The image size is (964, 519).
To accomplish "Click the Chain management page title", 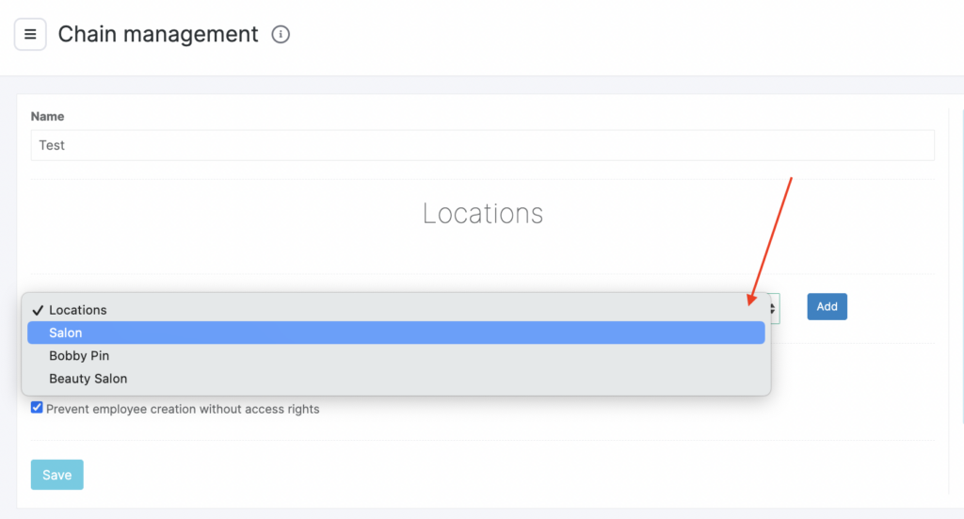I will tap(158, 35).
